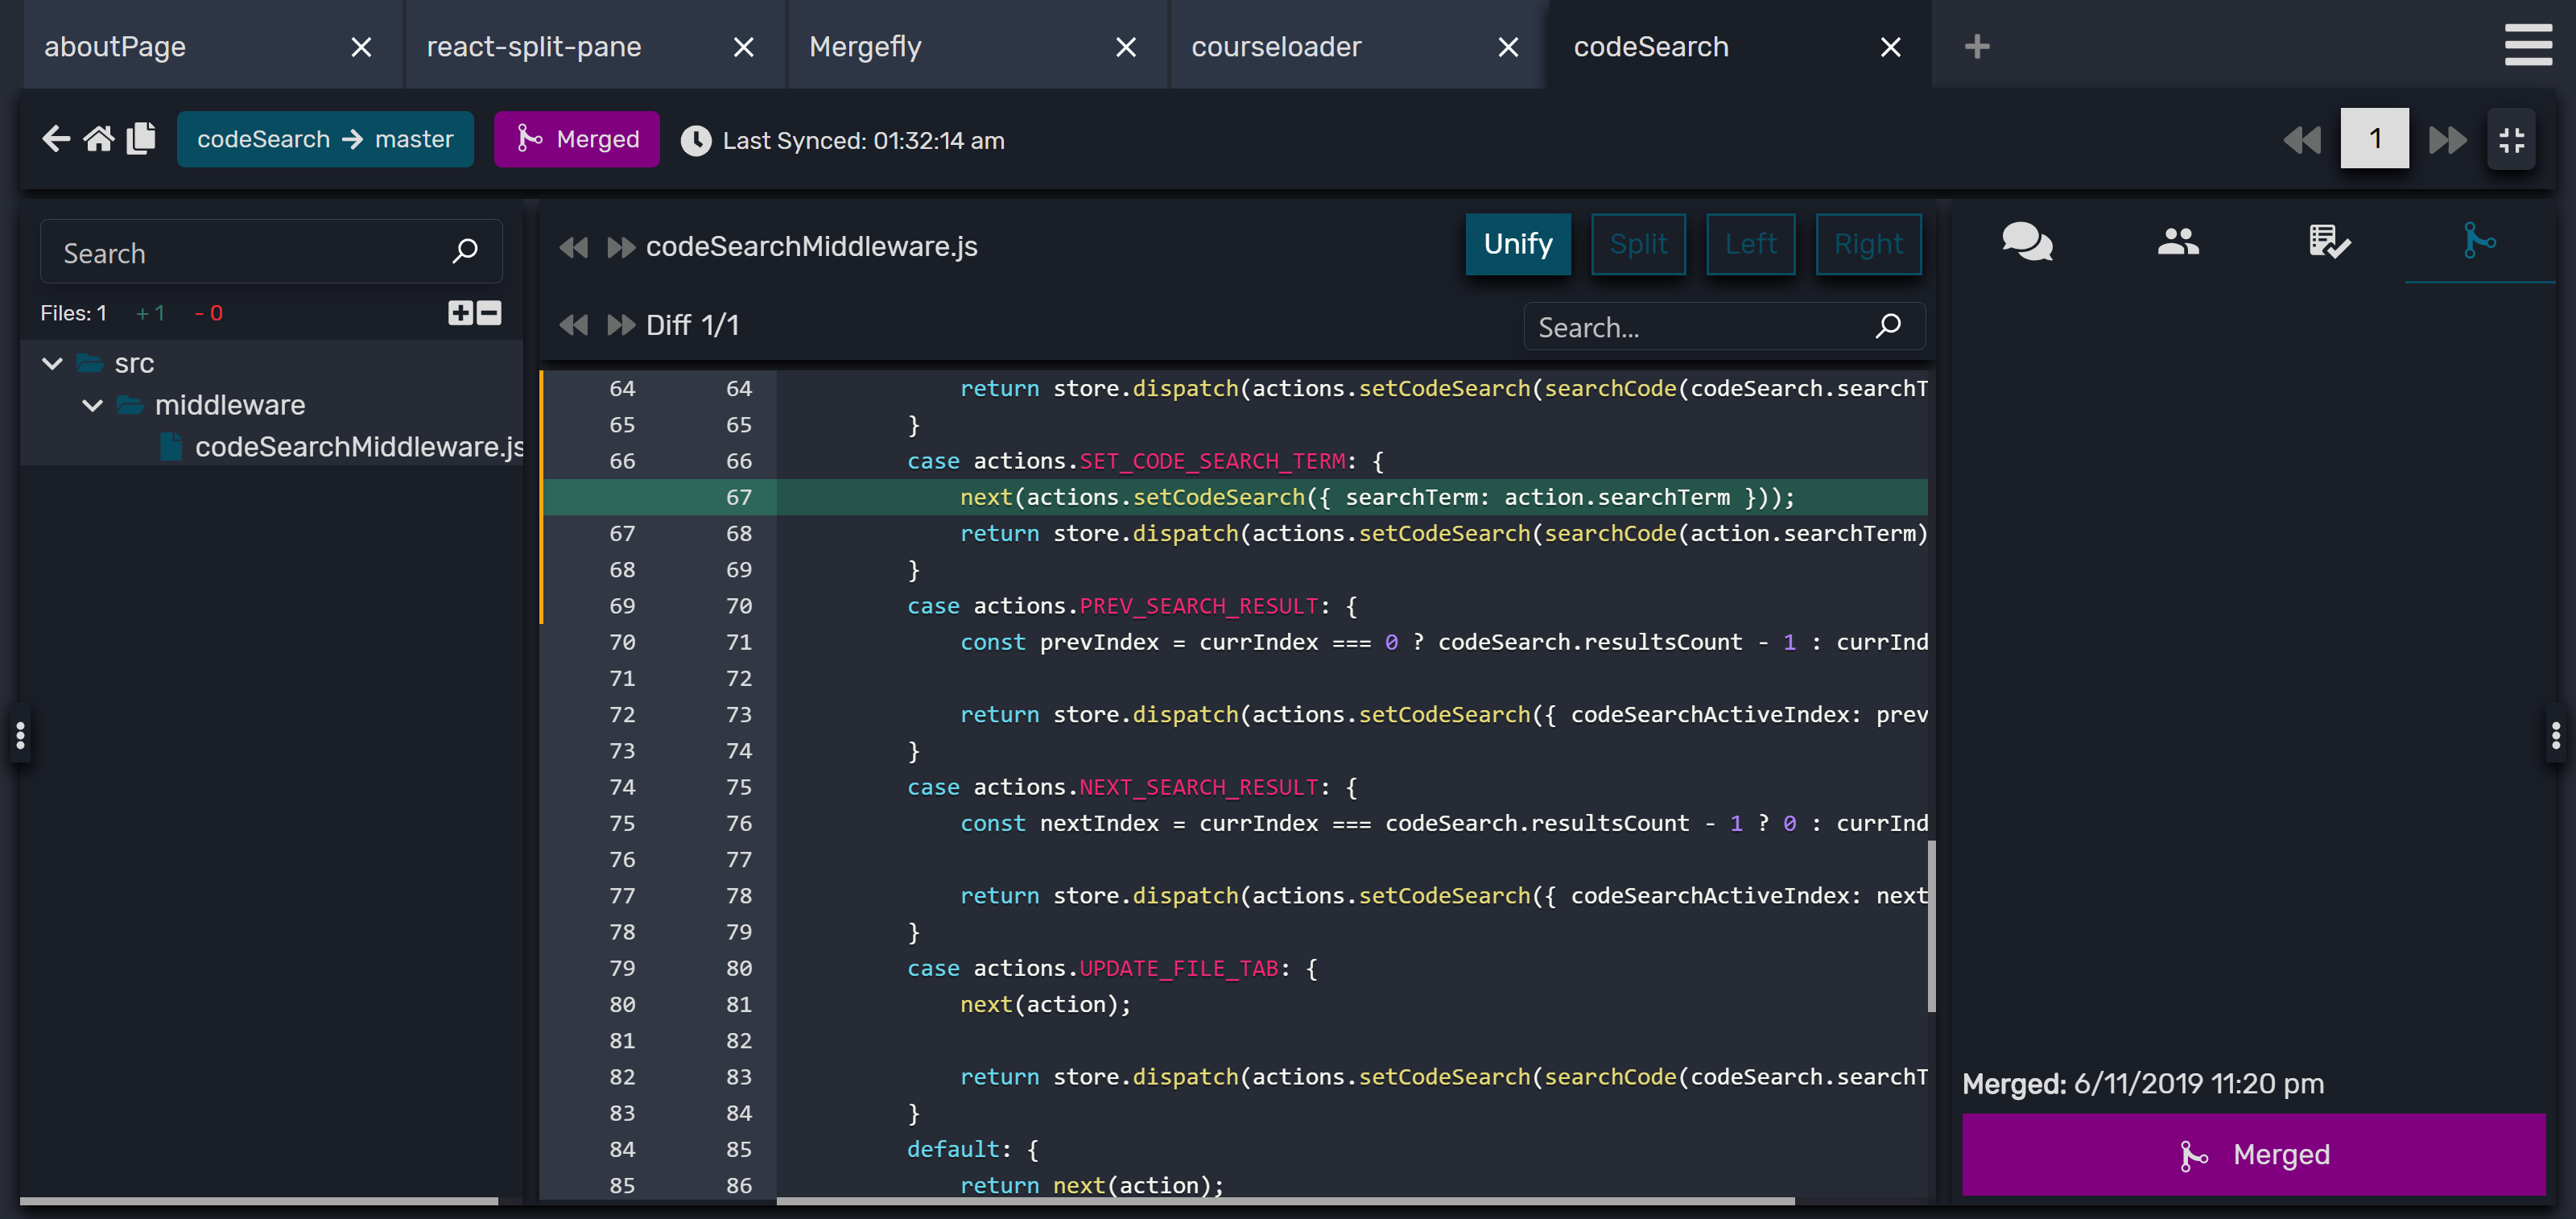
Task: Close the react-split-pane tab
Action: click(744, 47)
